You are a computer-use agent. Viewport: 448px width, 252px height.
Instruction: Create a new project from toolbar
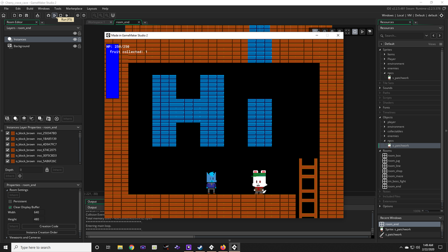point(14,15)
